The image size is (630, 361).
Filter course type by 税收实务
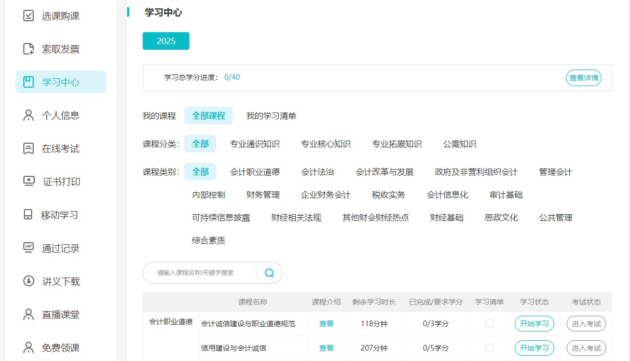388,195
